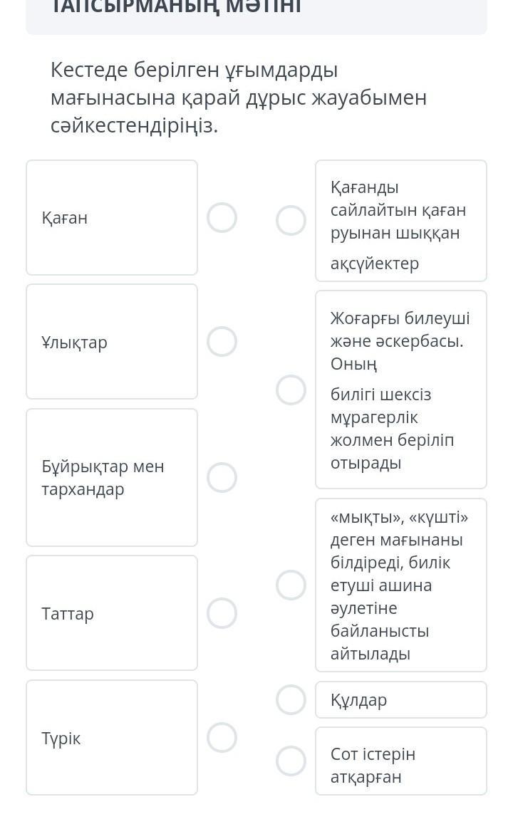The height and width of the screenshot is (834, 513).
Task: Select radio for «мықты», «күшті» answer
Action: [x=291, y=585]
